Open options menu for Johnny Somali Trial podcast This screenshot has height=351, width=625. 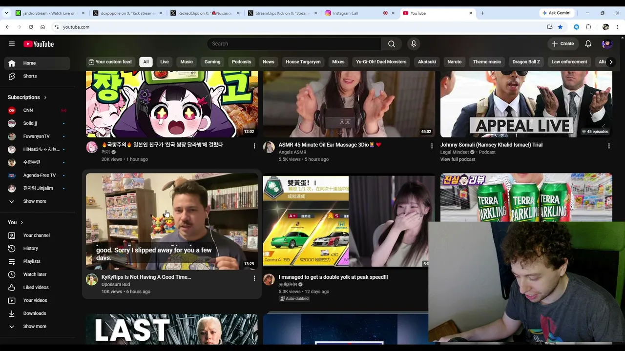click(609, 146)
